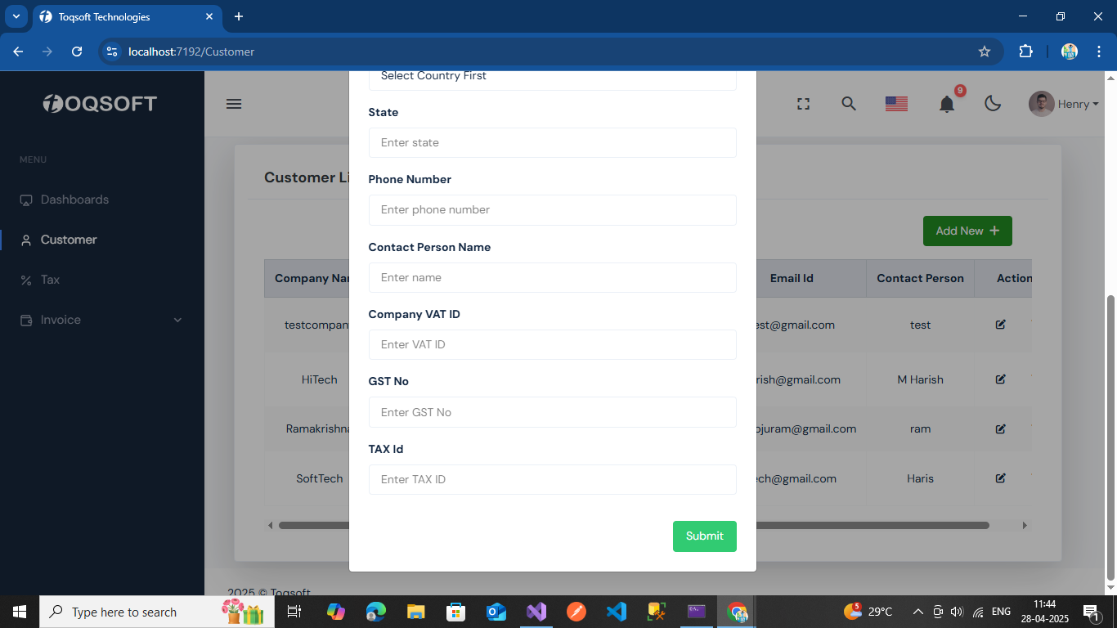The image size is (1117, 628).
Task: Open language selector US flag
Action: (x=896, y=104)
